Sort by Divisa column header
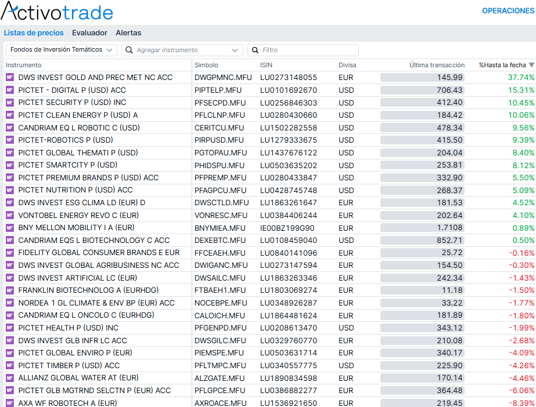536x407 pixels. click(347, 65)
